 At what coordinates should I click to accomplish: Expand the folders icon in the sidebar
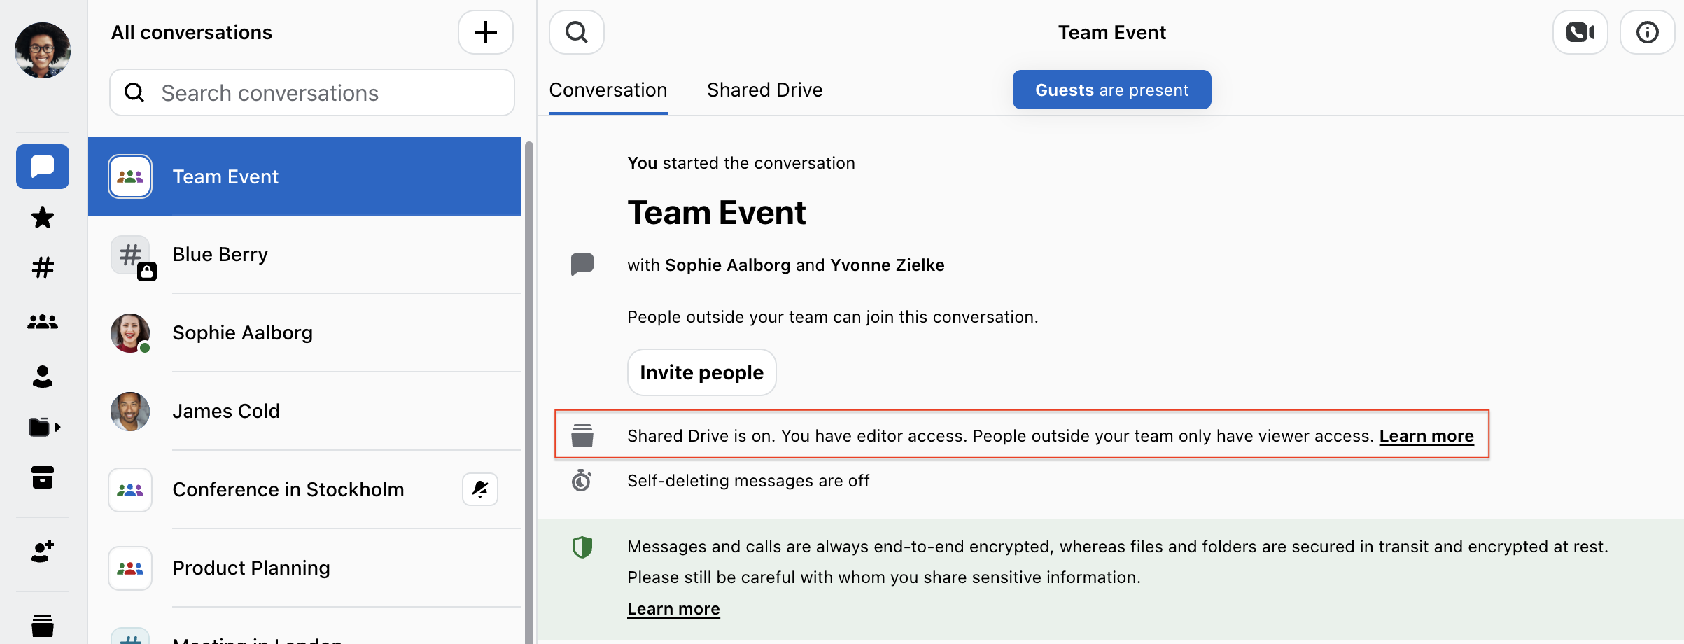44,427
